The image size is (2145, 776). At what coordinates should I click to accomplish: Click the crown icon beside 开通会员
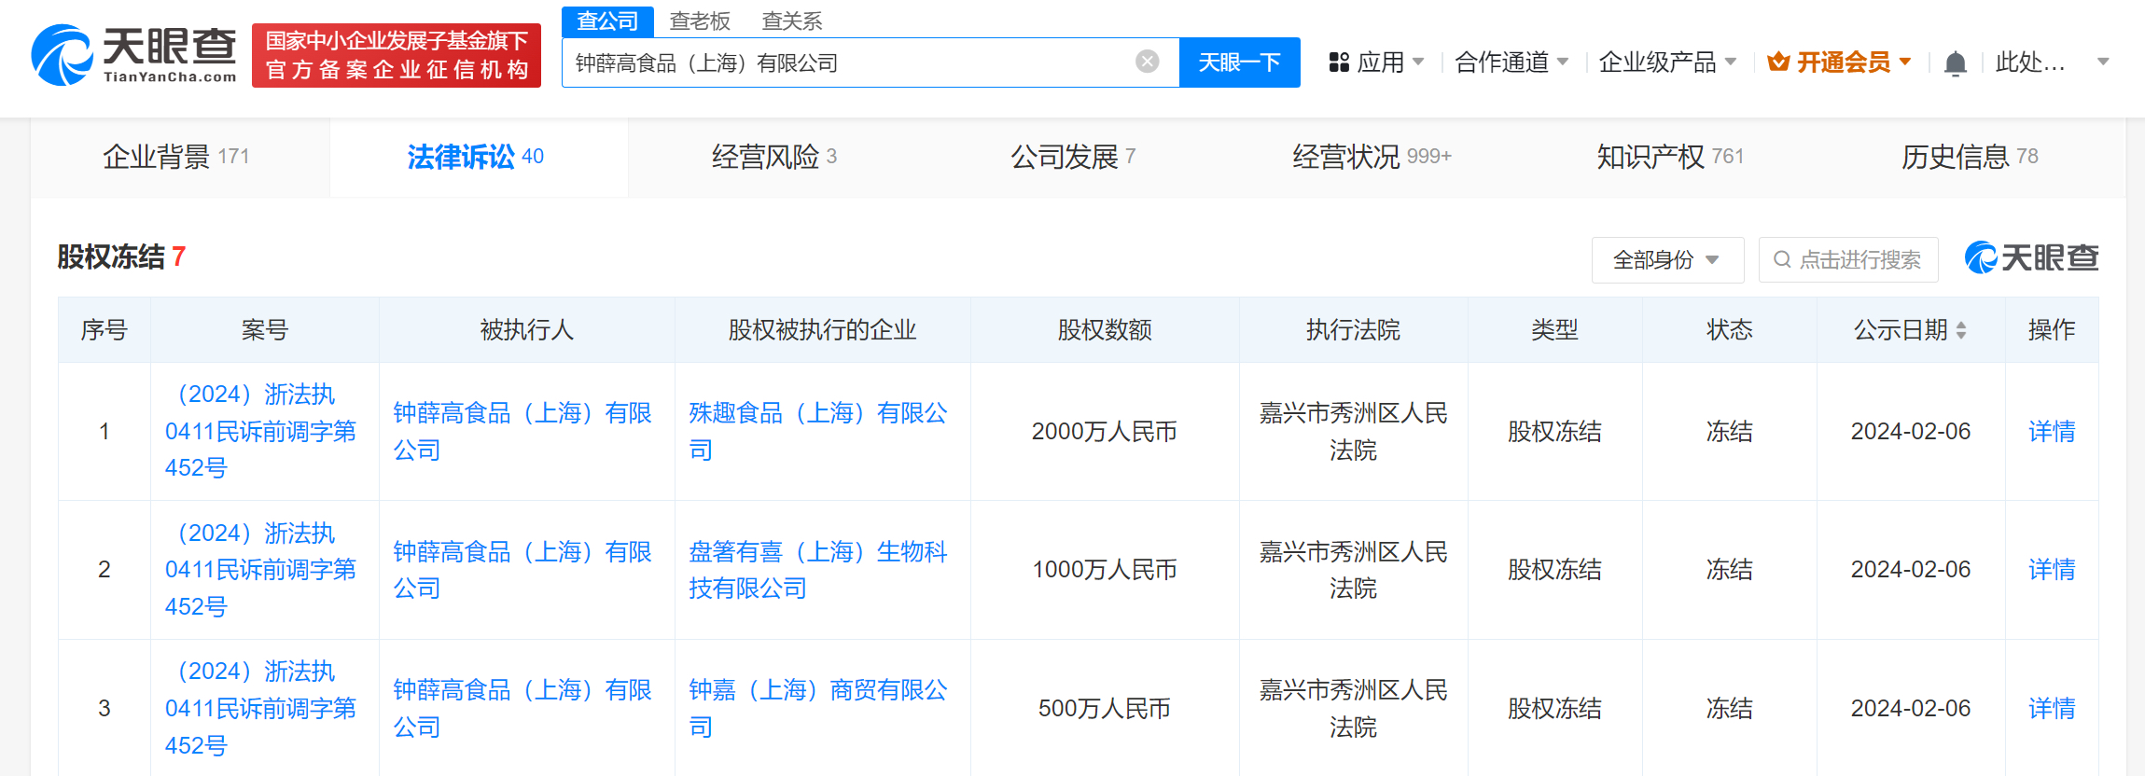[1778, 62]
